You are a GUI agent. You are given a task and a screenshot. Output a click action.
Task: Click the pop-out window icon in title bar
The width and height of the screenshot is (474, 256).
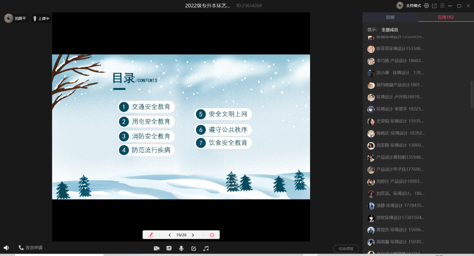434,6
